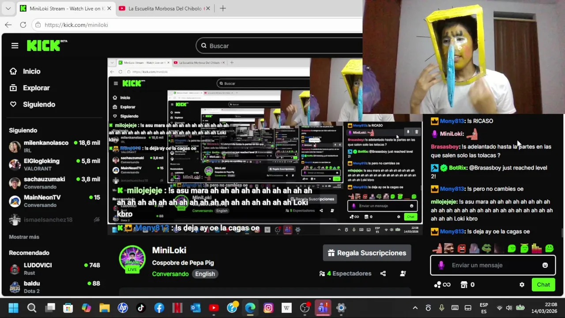This screenshot has width=565, height=318.
Task: Select the smiling green Kick emote
Action: [x=549, y=248]
